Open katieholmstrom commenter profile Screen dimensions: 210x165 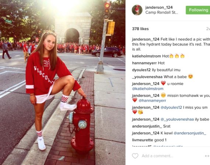tap(146, 56)
